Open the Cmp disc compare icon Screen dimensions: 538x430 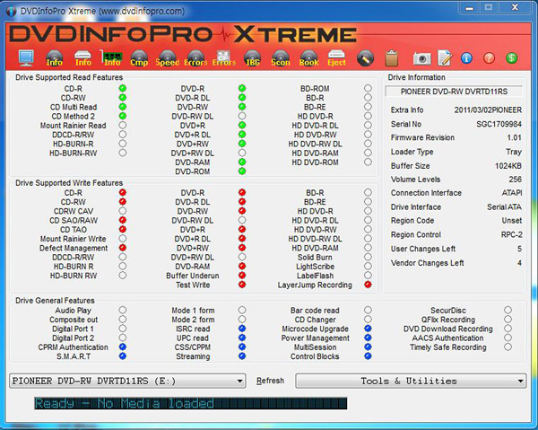139,58
